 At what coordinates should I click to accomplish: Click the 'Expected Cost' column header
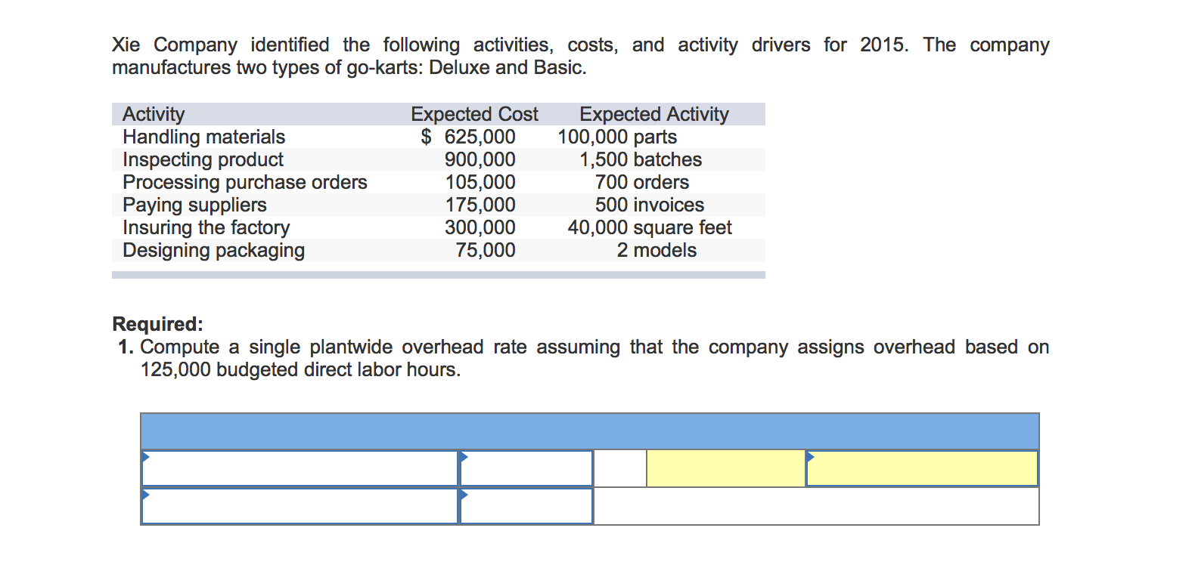point(474,114)
